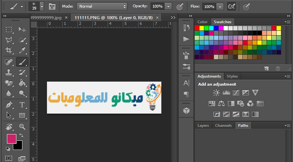
Task: Reset default foreground and background colors
Action: point(8,148)
